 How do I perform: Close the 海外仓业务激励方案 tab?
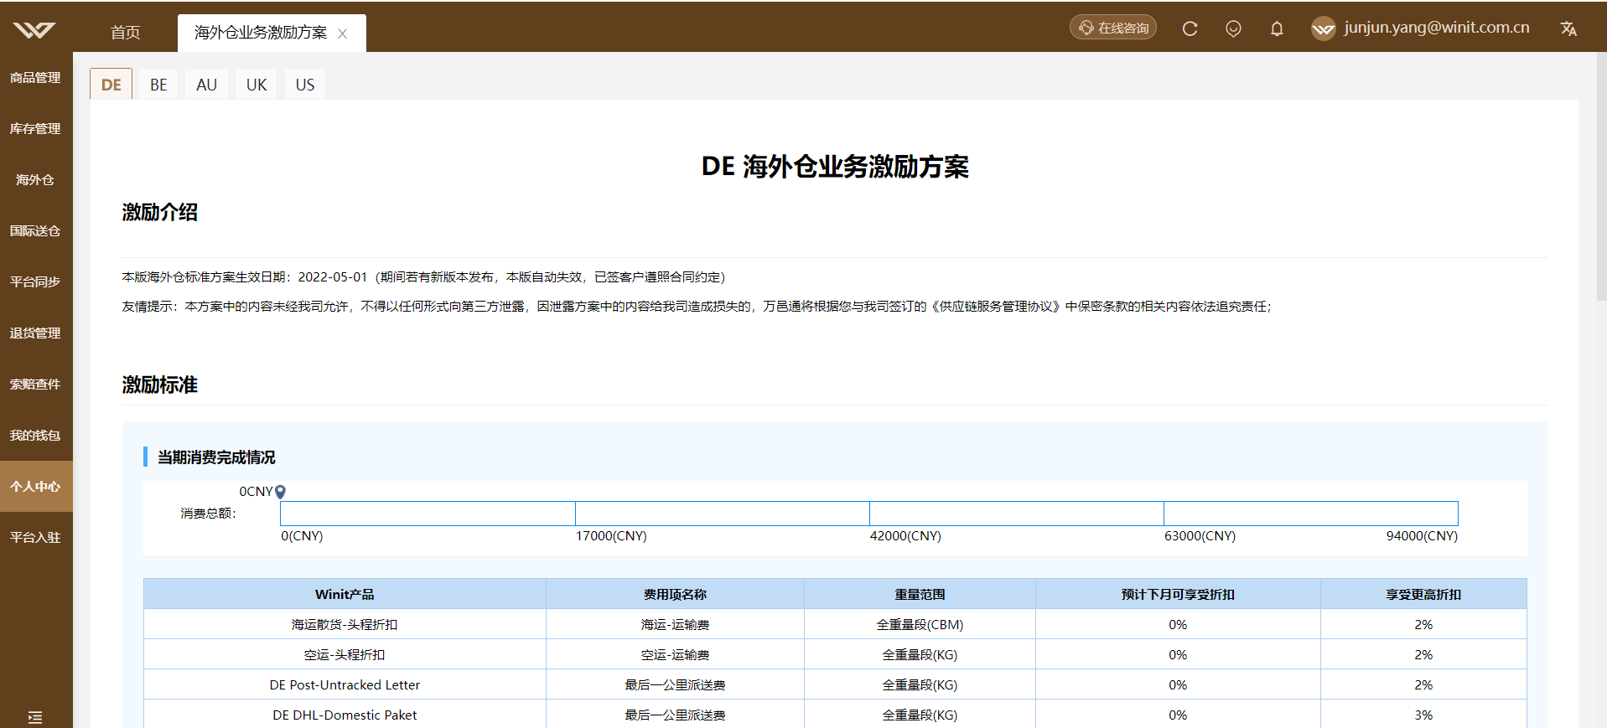[342, 34]
